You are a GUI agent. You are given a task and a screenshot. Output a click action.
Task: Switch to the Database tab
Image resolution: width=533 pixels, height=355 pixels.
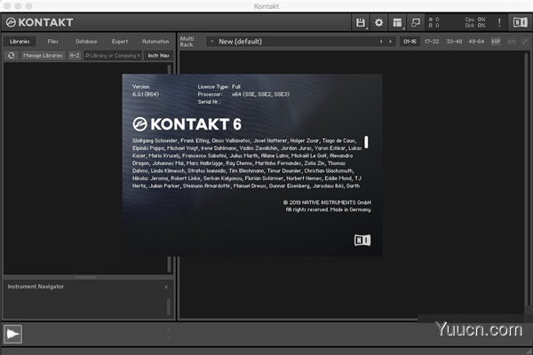point(86,42)
